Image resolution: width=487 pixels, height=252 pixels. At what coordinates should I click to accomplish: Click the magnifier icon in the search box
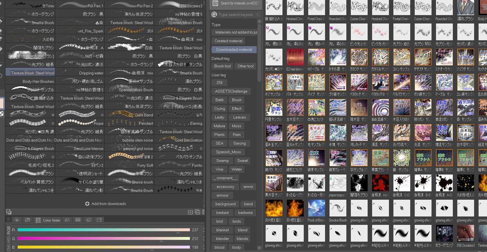pos(214,15)
